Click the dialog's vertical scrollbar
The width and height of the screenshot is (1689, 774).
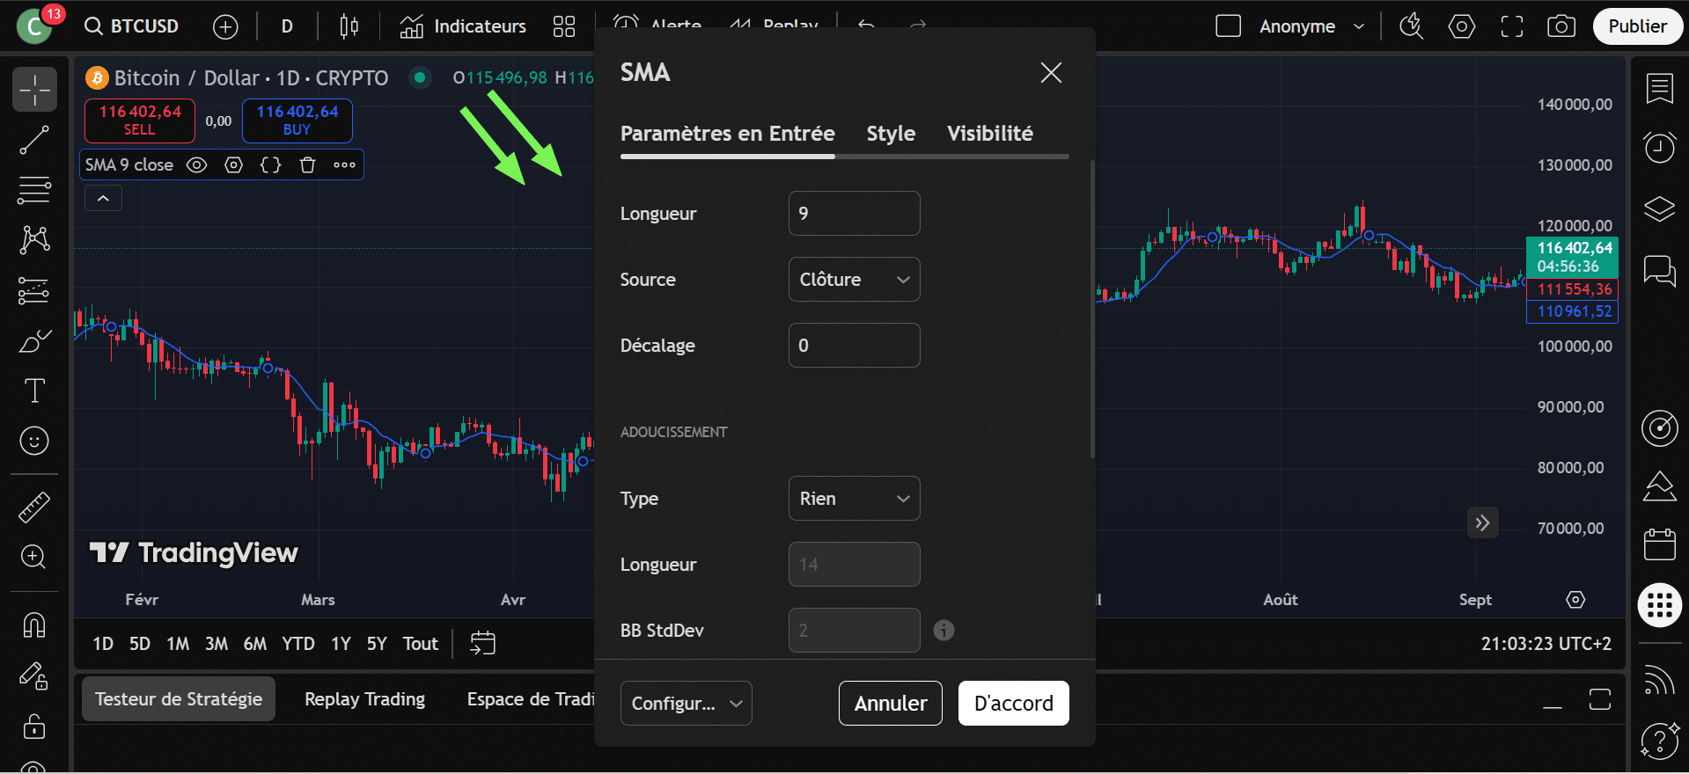click(1092, 308)
